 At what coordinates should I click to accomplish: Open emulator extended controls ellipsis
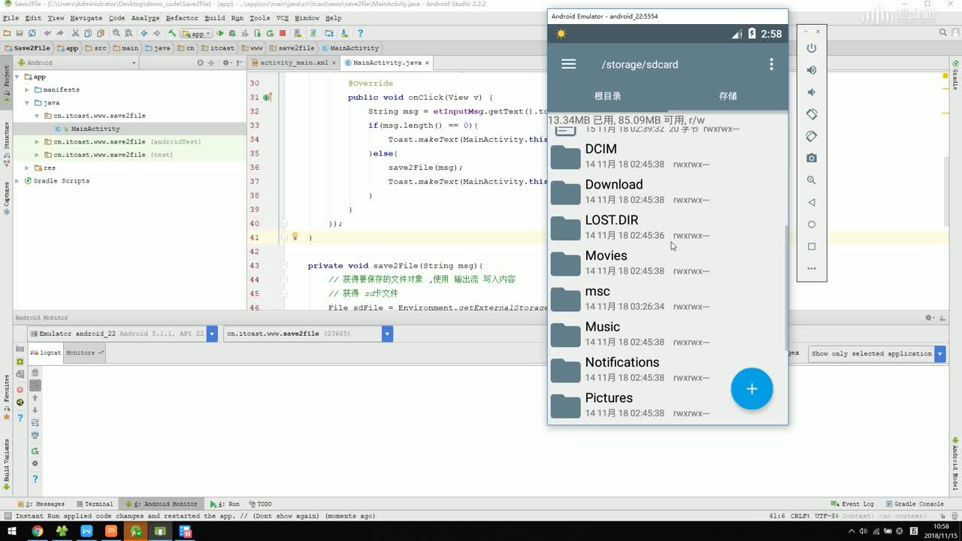click(x=811, y=268)
